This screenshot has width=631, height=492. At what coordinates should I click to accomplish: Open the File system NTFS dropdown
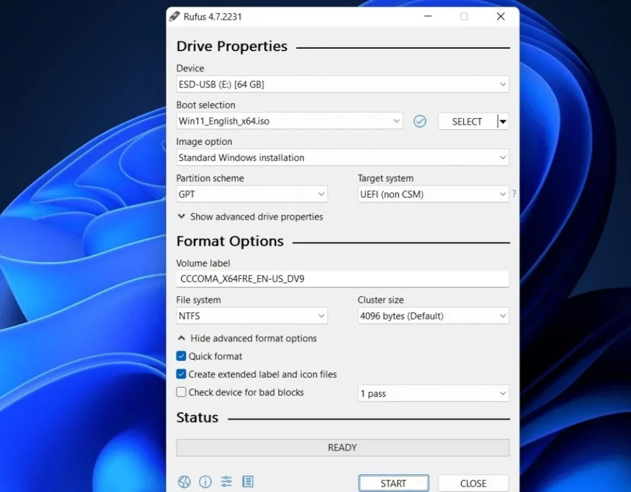coord(251,317)
